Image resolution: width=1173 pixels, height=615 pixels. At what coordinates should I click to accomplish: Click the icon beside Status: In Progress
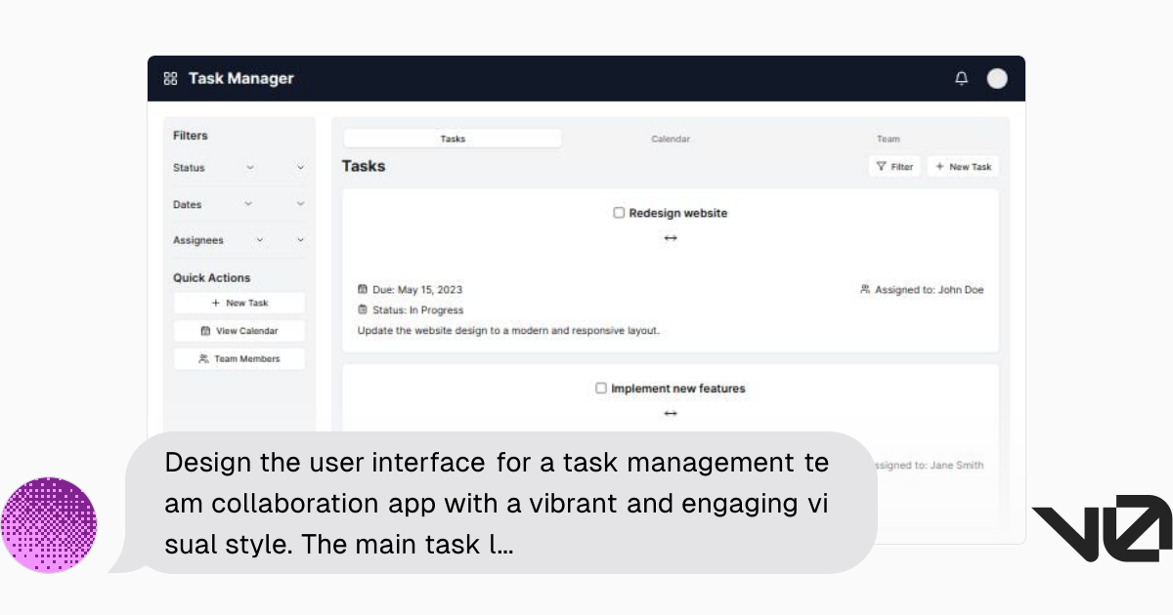(x=363, y=310)
